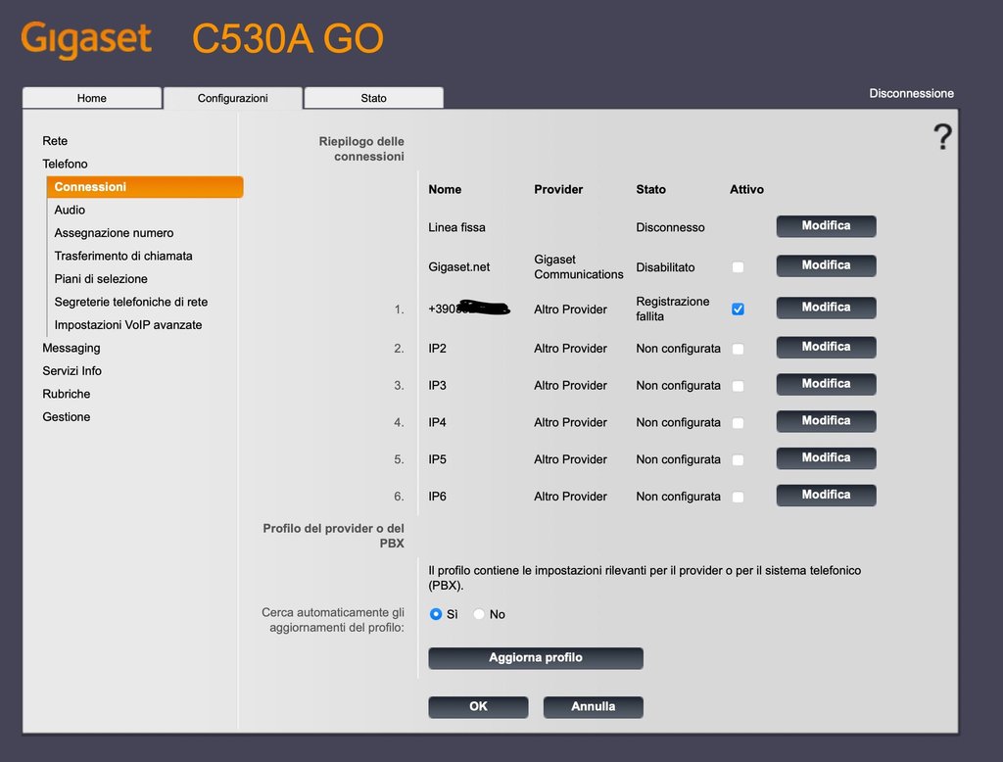The image size is (1003, 762).
Task: Click the Disconnessione logout link
Action: [912, 93]
